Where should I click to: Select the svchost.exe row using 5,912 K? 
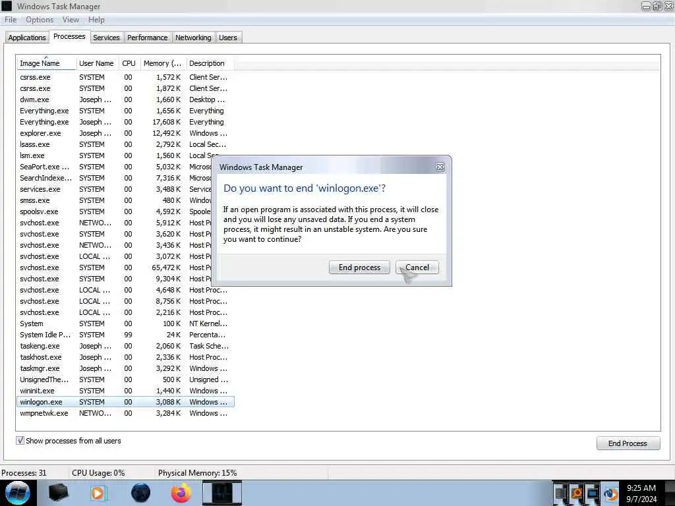(x=114, y=223)
